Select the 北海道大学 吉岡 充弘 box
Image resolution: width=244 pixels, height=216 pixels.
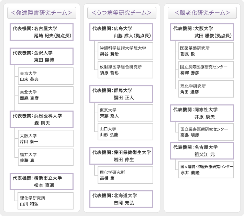point(121,199)
